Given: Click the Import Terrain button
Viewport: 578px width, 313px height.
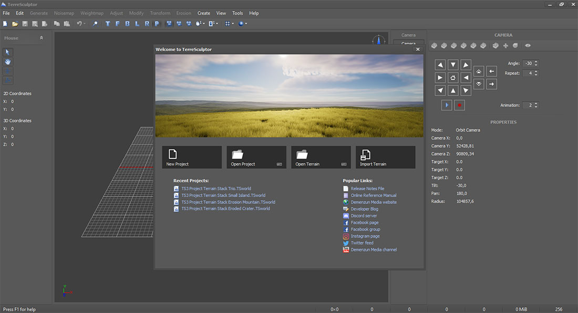Looking at the screenshot, I should [x=385, y=157].
